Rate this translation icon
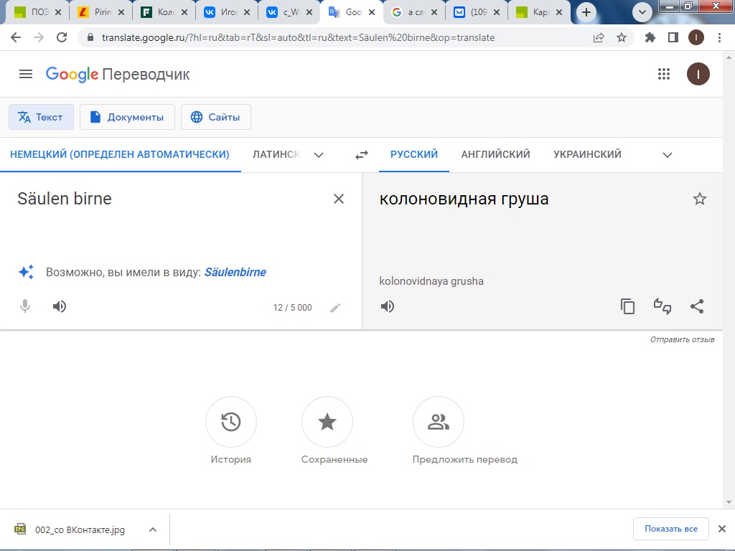The height and width of the screenshot is (551, 735). click(662, 307)
